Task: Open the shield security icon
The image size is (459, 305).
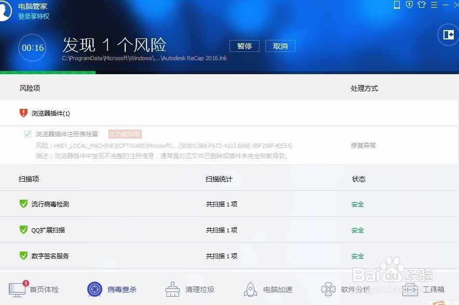Action: tap(410, 5)
